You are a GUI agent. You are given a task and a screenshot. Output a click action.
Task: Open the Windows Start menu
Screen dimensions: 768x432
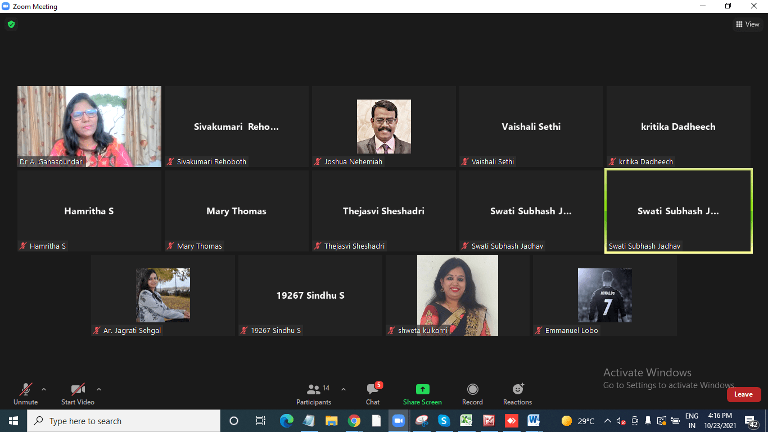13,421
